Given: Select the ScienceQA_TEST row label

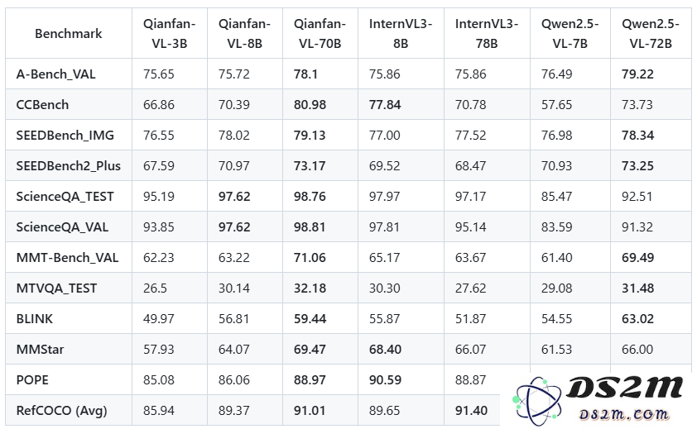Looking at the screenshot, I should (x=65, y=196).
